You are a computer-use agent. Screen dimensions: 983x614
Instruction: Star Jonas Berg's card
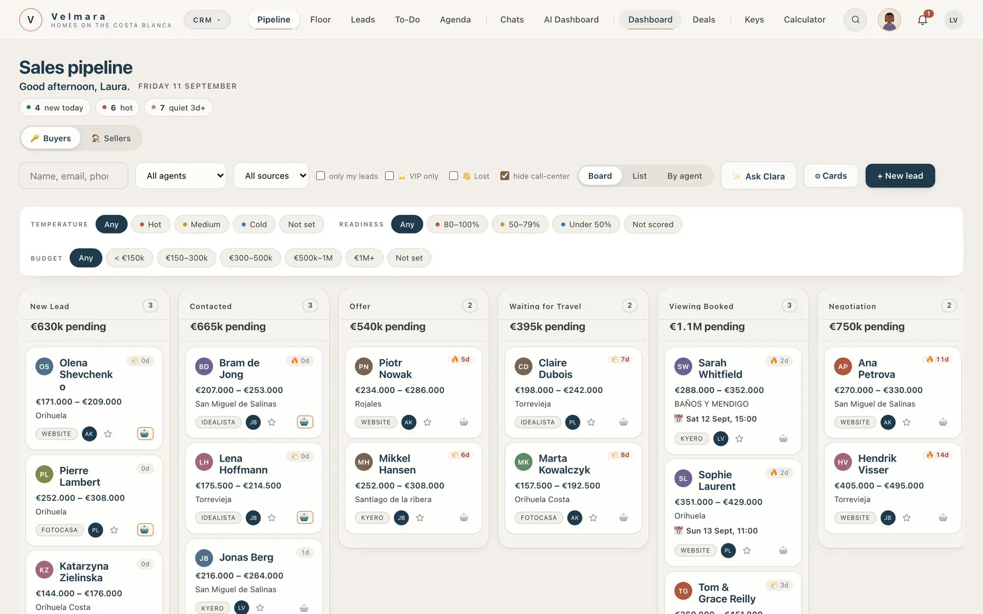pyautogui.click(x=260, y=608)
